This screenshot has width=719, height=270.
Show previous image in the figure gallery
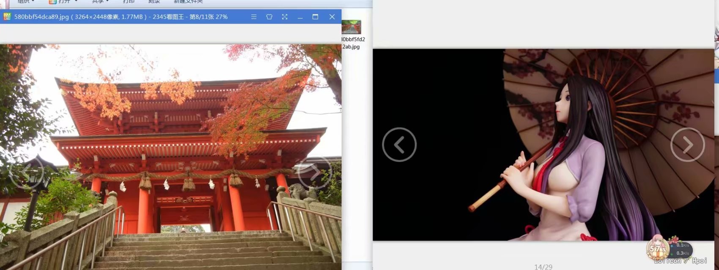click(399, 145)
